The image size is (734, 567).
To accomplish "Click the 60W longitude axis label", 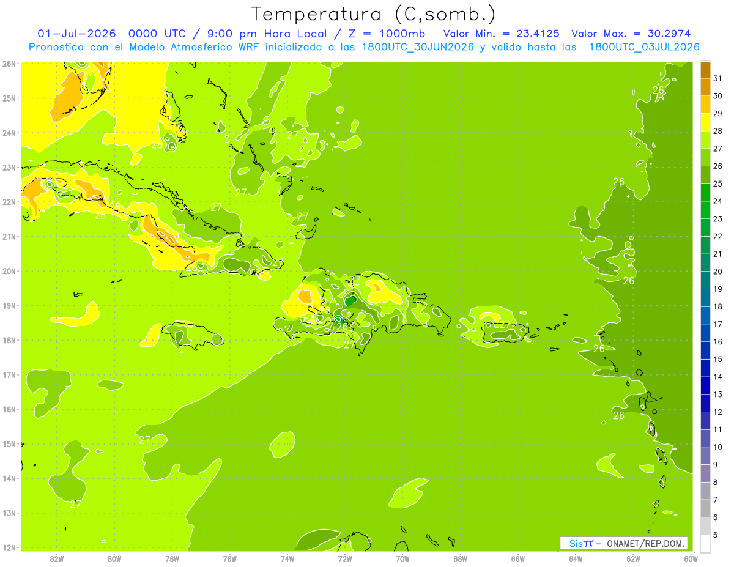I will [691, 558].
